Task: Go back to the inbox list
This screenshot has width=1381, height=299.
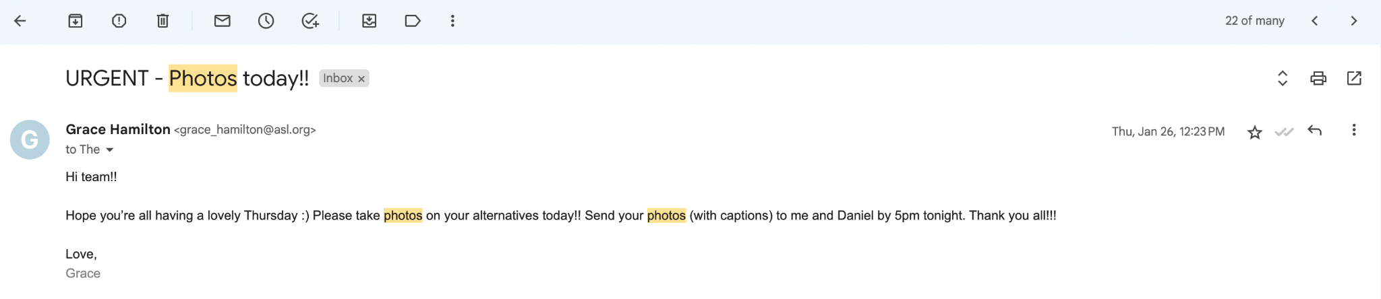Action: [20, 21]
